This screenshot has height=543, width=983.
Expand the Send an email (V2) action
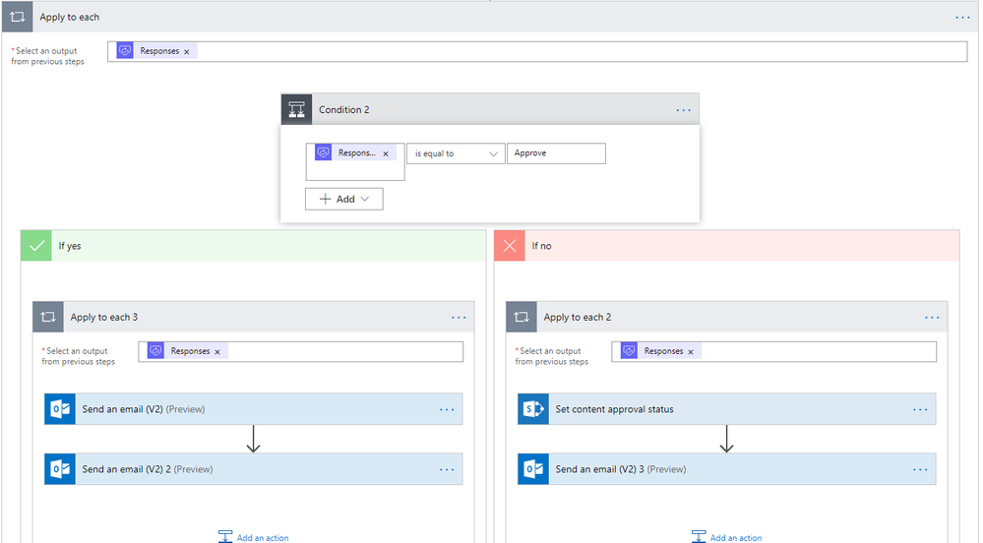coord(253,409)
